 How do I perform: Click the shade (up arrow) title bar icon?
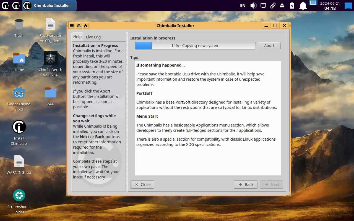tap(85, 26)
